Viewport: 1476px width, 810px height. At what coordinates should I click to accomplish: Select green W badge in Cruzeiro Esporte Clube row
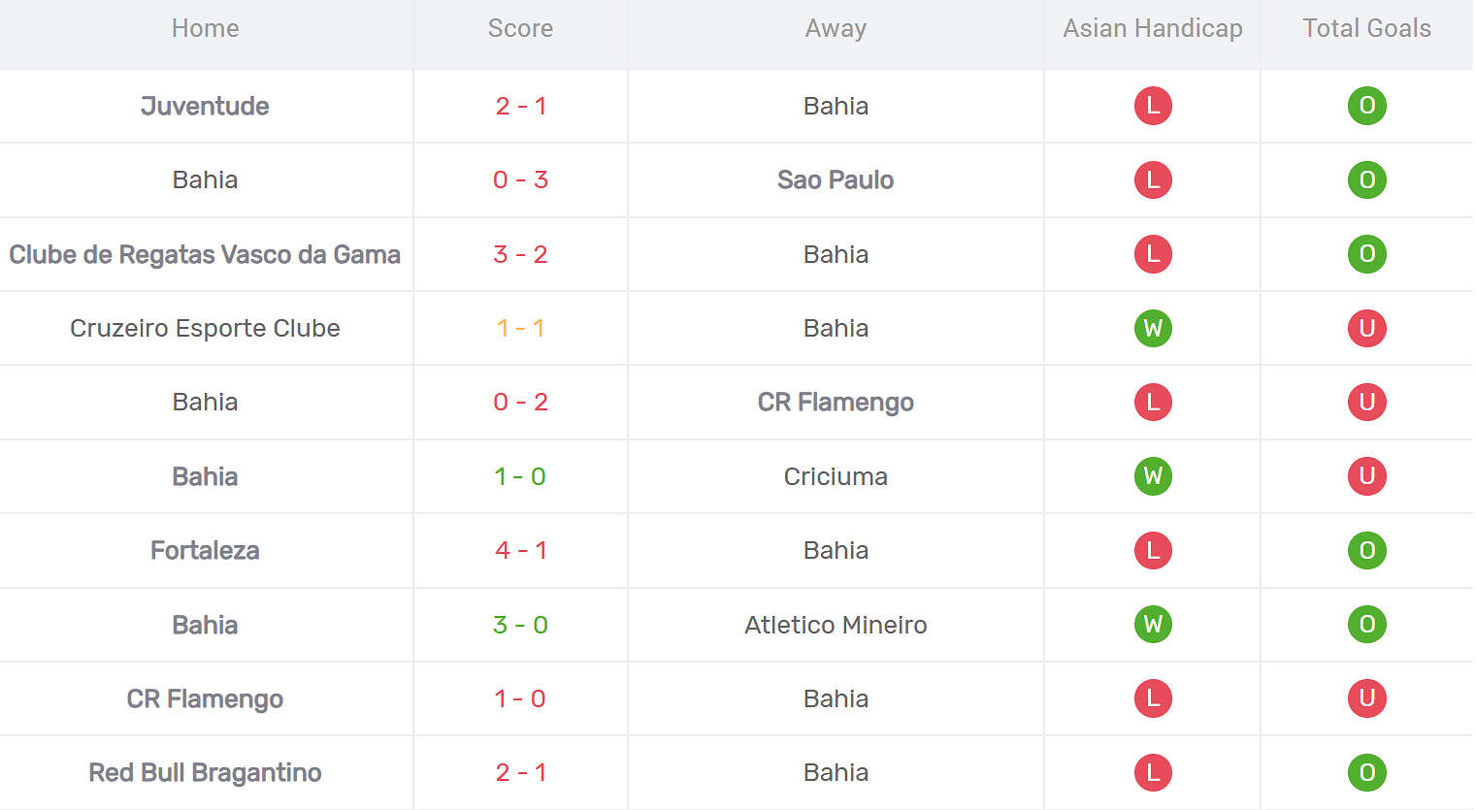click(1153, 328)
